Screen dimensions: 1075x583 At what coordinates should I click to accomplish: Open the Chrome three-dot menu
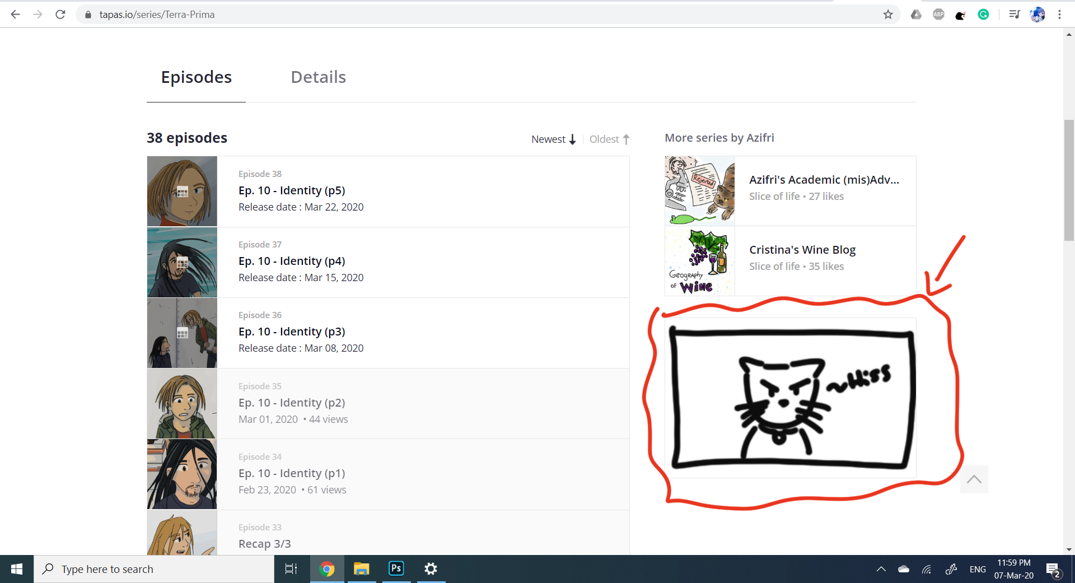pos(1059,15)
